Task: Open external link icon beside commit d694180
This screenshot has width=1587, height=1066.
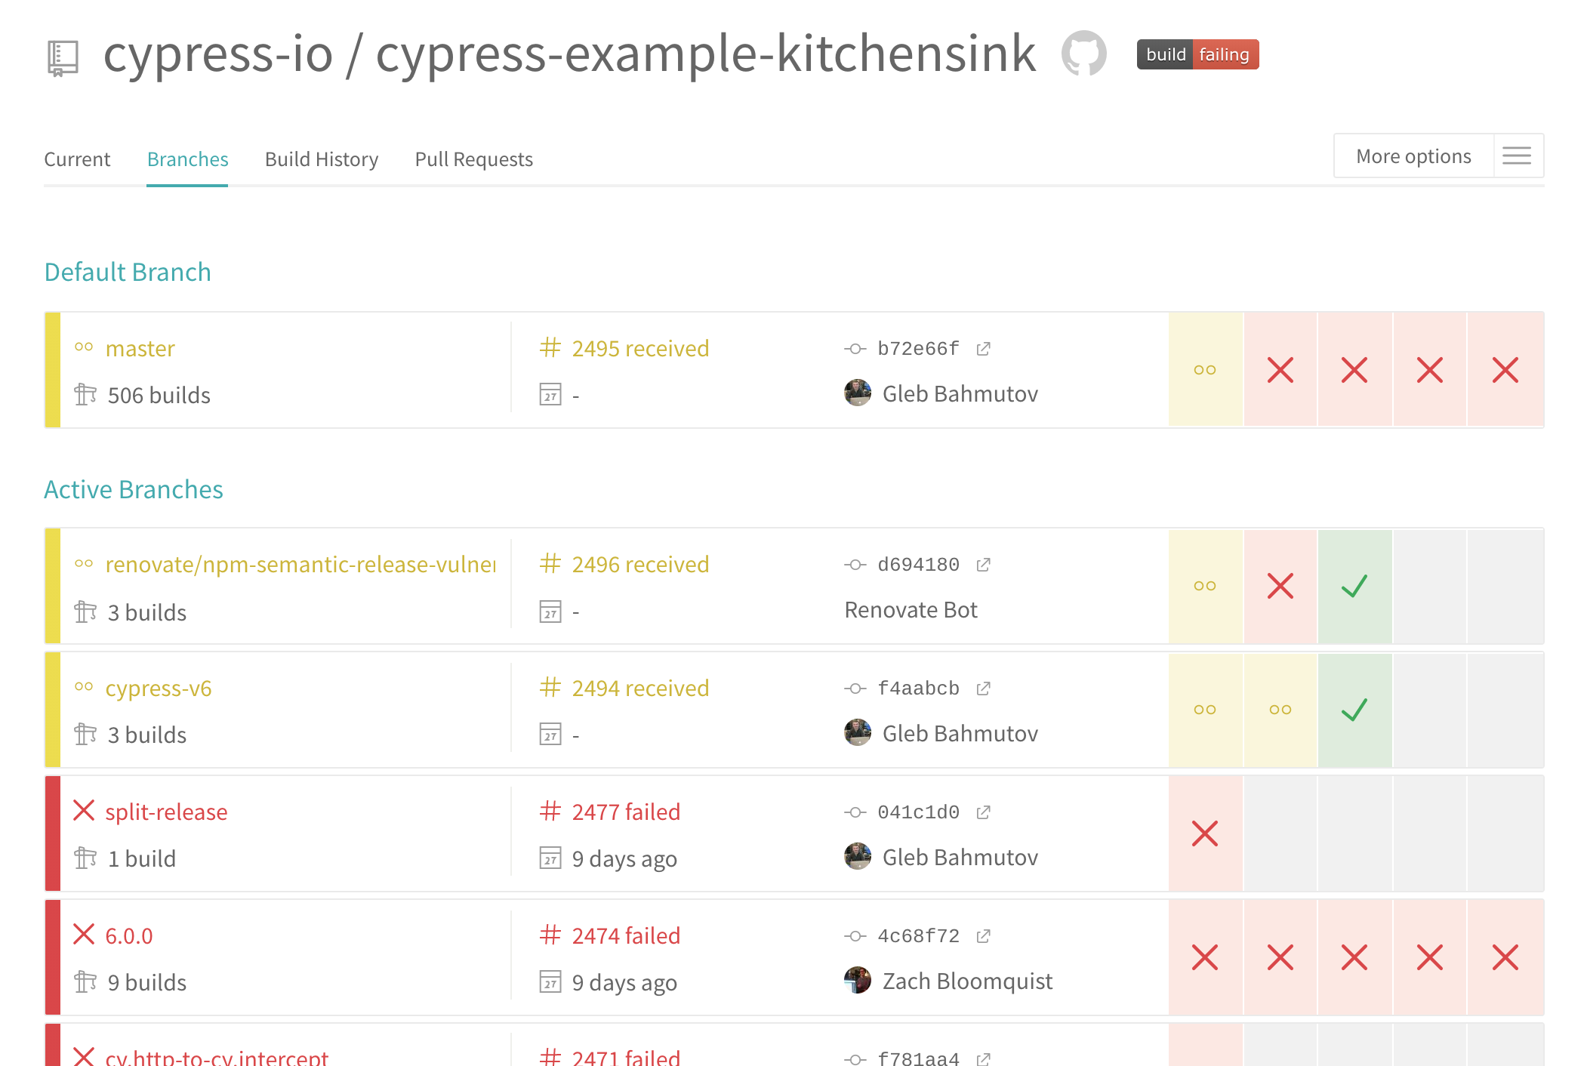Action: click(983, 565)
